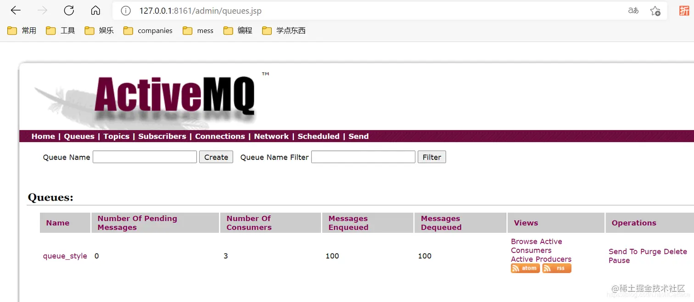Purge the queue_style queue
This screenshot has height=302, width=694.
click(x=651, y=252)
